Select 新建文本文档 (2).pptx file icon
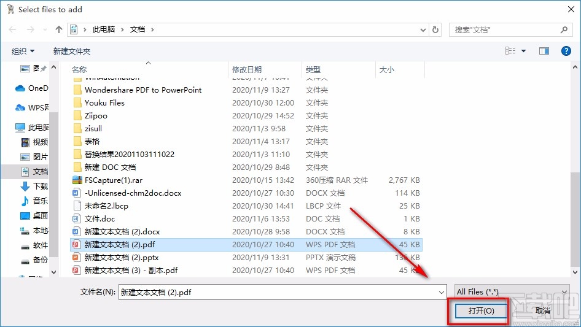This screenshot has height=327, width=581. 76,258
